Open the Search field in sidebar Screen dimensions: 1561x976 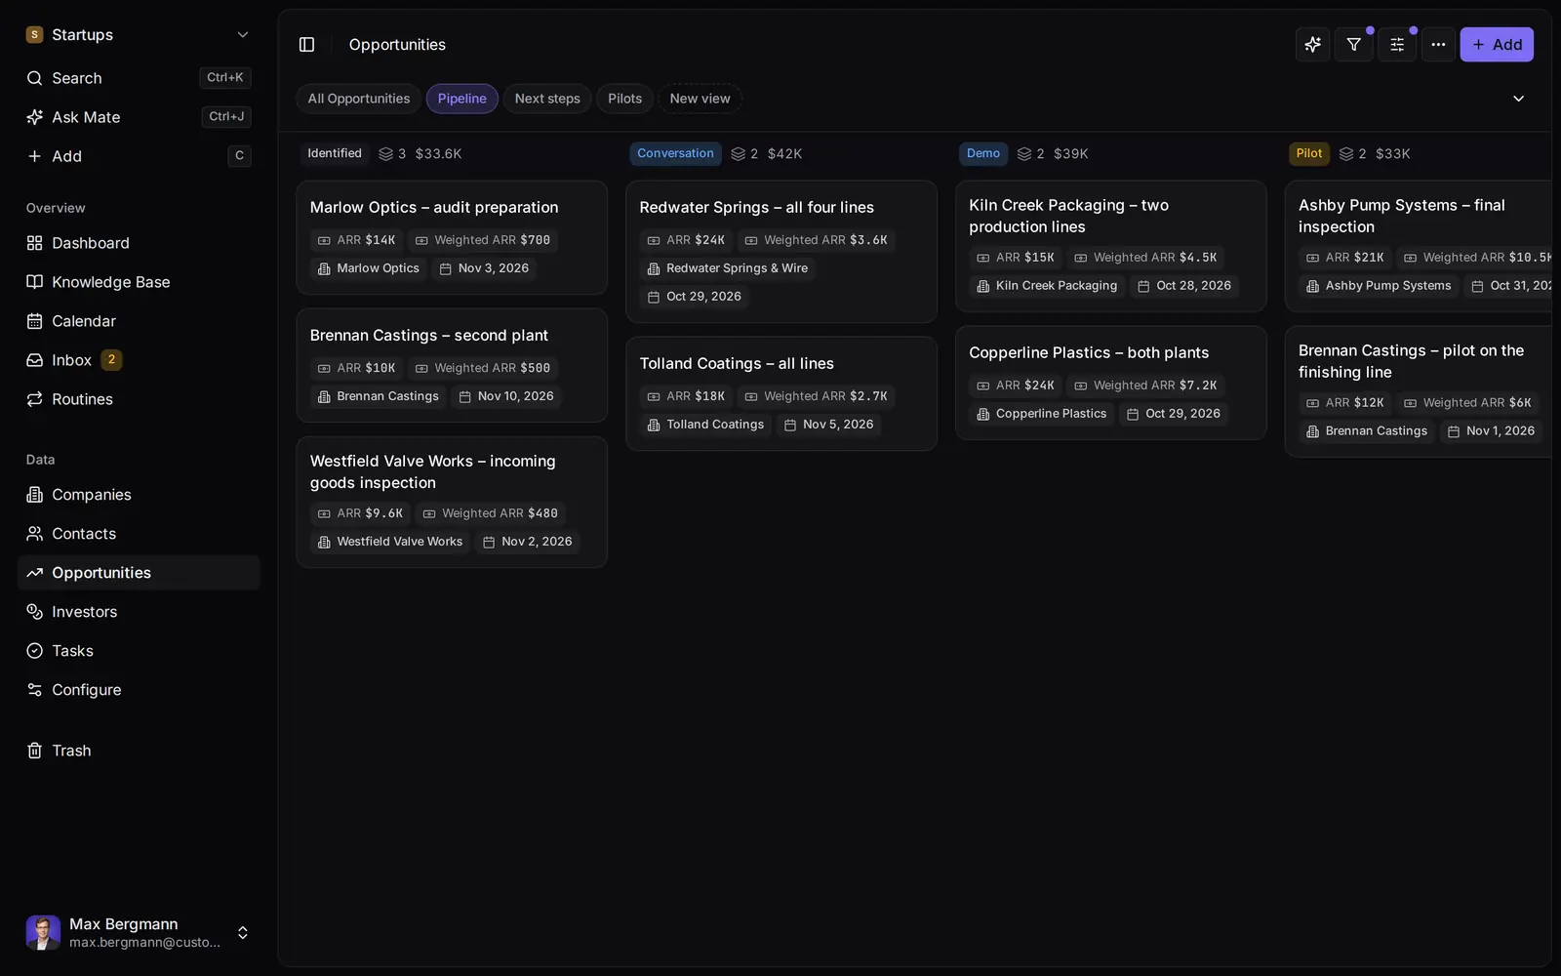139,78
